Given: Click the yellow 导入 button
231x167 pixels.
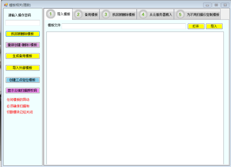Looking at the screenshot, I should 214,26.
